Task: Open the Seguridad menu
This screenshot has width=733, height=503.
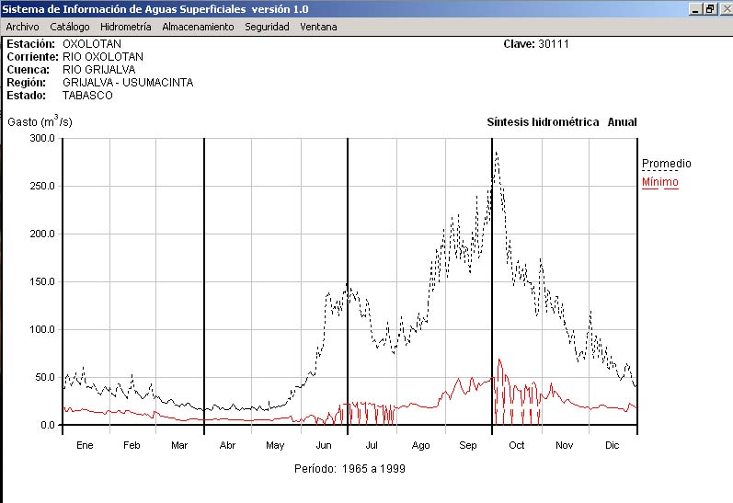Action: click(x=267, y=27)
